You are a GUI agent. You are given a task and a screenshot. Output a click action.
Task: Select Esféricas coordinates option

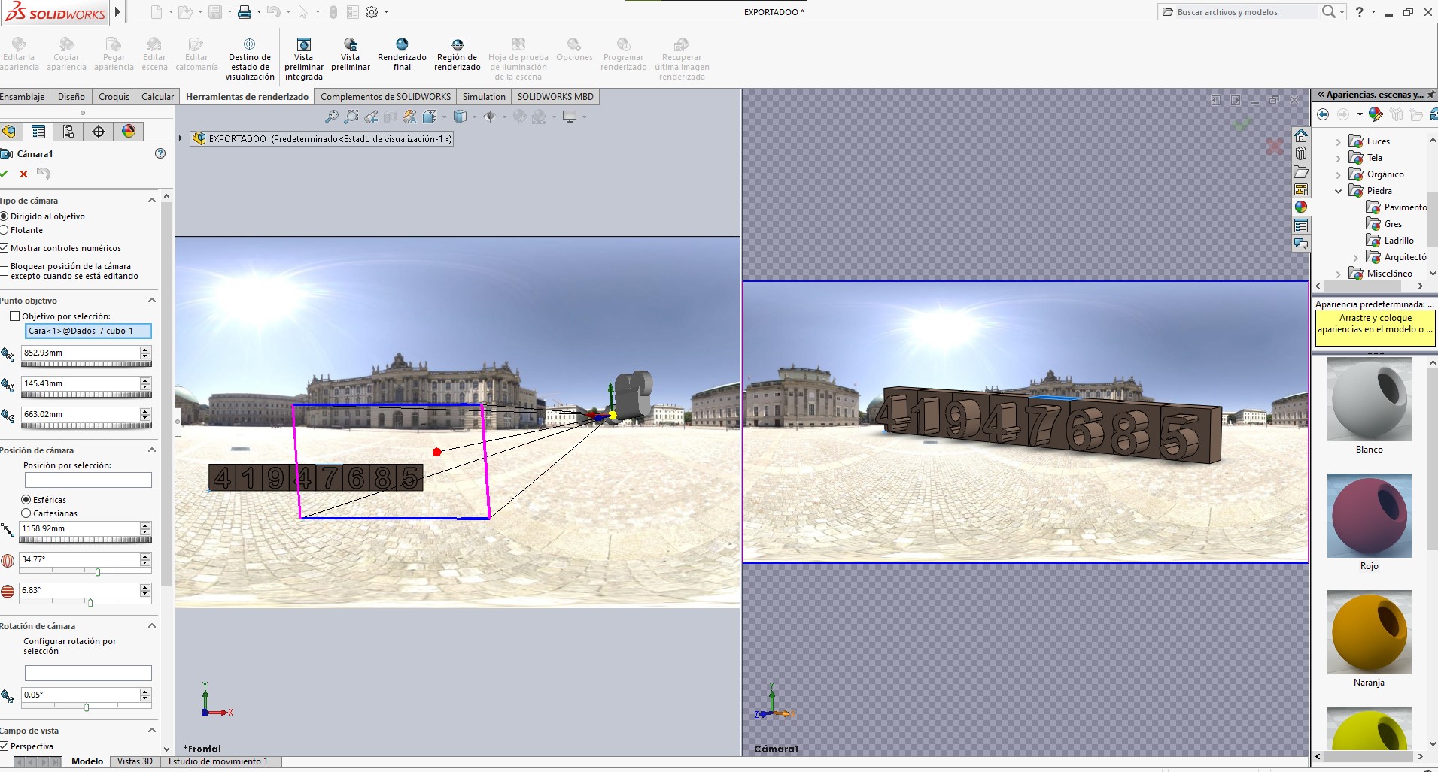[26, 500]
